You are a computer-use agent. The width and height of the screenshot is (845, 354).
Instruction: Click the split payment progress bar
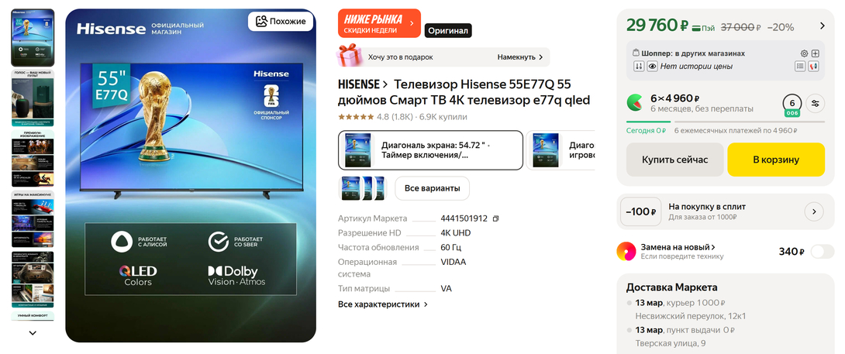tap(726, 122)
